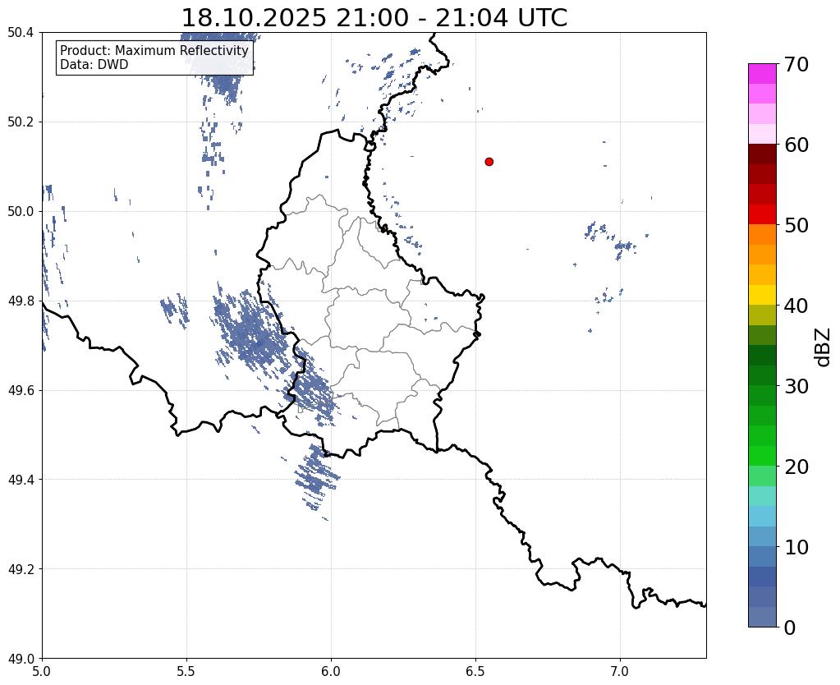The image size is (840, 685).
Task: Click the light blue 10 dBZ colorbar segment
Action: (x=762, y=536)
